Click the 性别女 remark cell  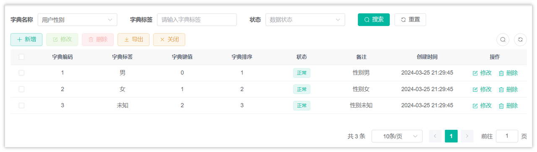[x=361, y=89]
